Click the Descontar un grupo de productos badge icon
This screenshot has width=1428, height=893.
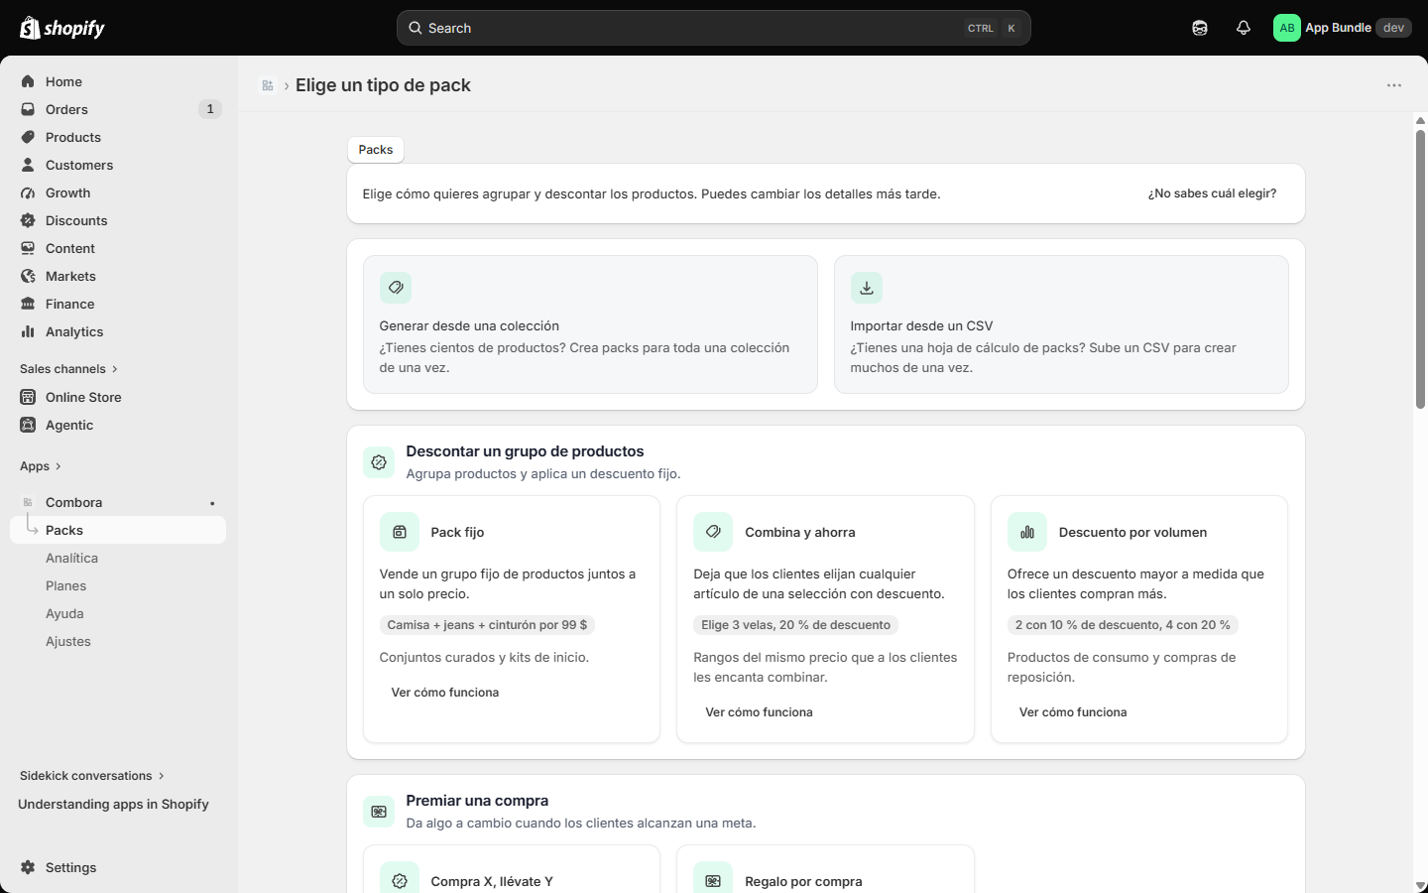point(379,462)
